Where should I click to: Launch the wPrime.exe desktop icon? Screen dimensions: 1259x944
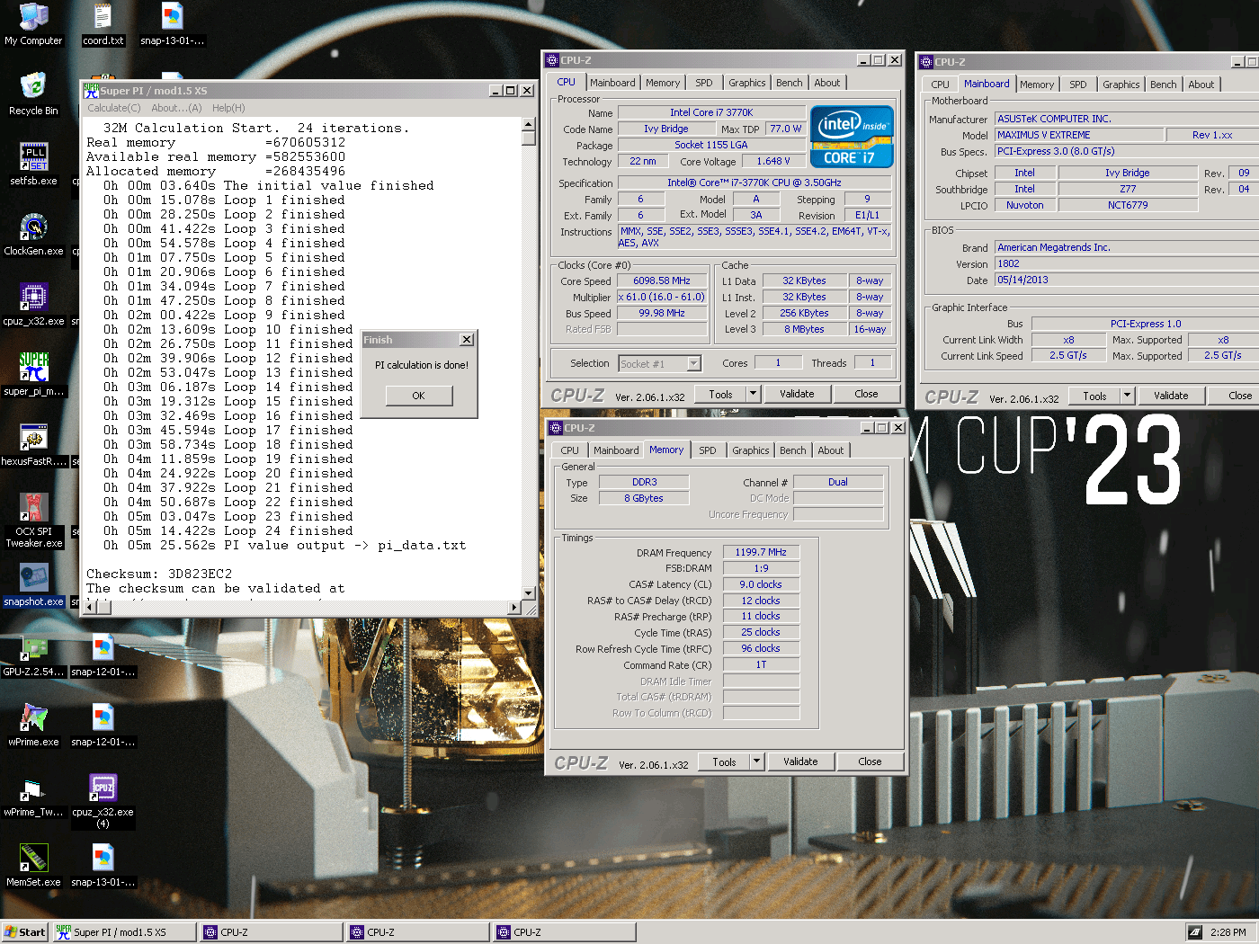click(x=33, y=726)
